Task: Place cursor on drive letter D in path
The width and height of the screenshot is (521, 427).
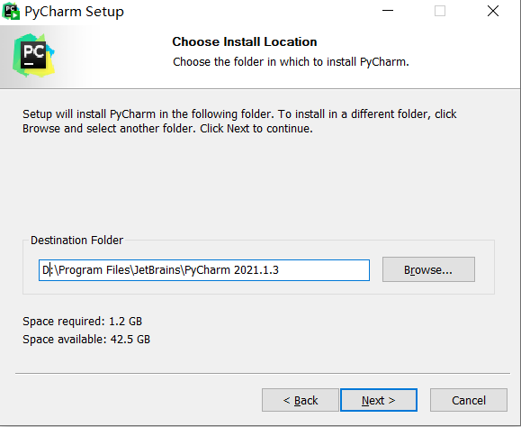Action: coord(46,270)
